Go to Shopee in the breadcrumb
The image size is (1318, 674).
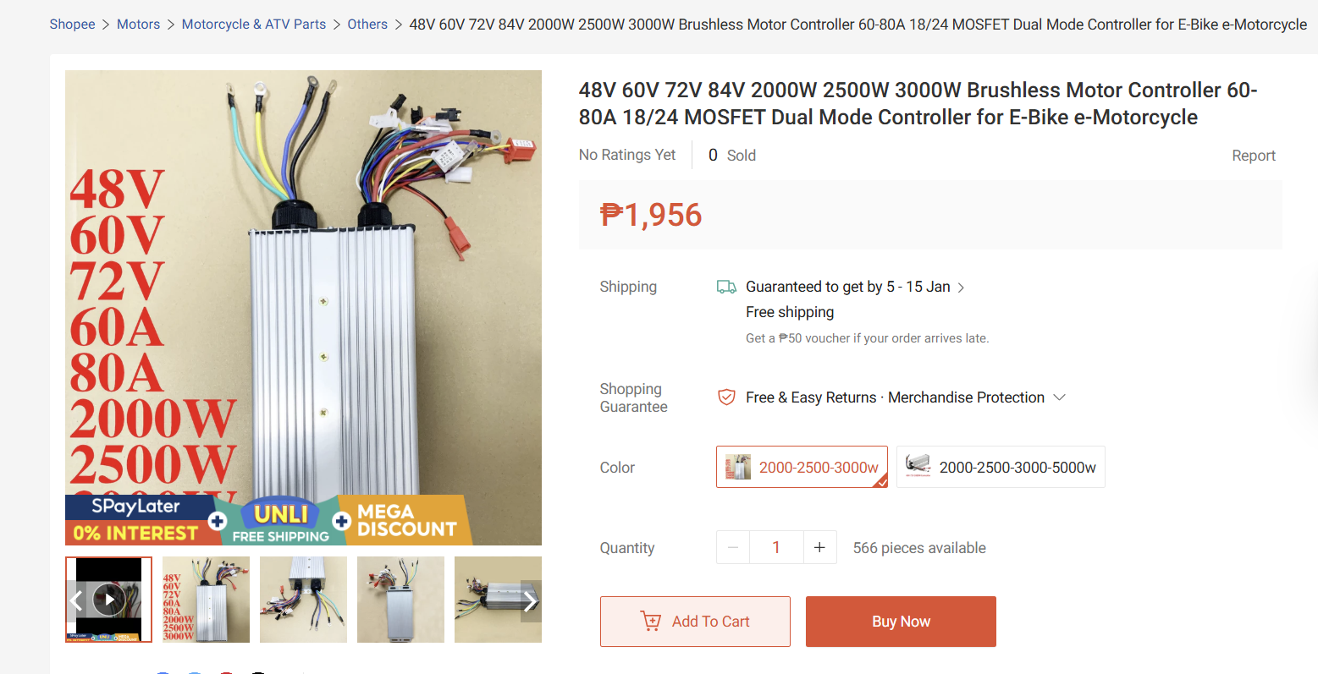point(72,25)
